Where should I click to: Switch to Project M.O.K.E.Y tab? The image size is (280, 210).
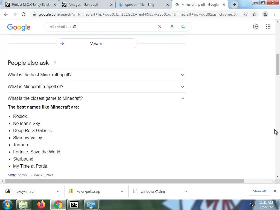click(31, 5)
